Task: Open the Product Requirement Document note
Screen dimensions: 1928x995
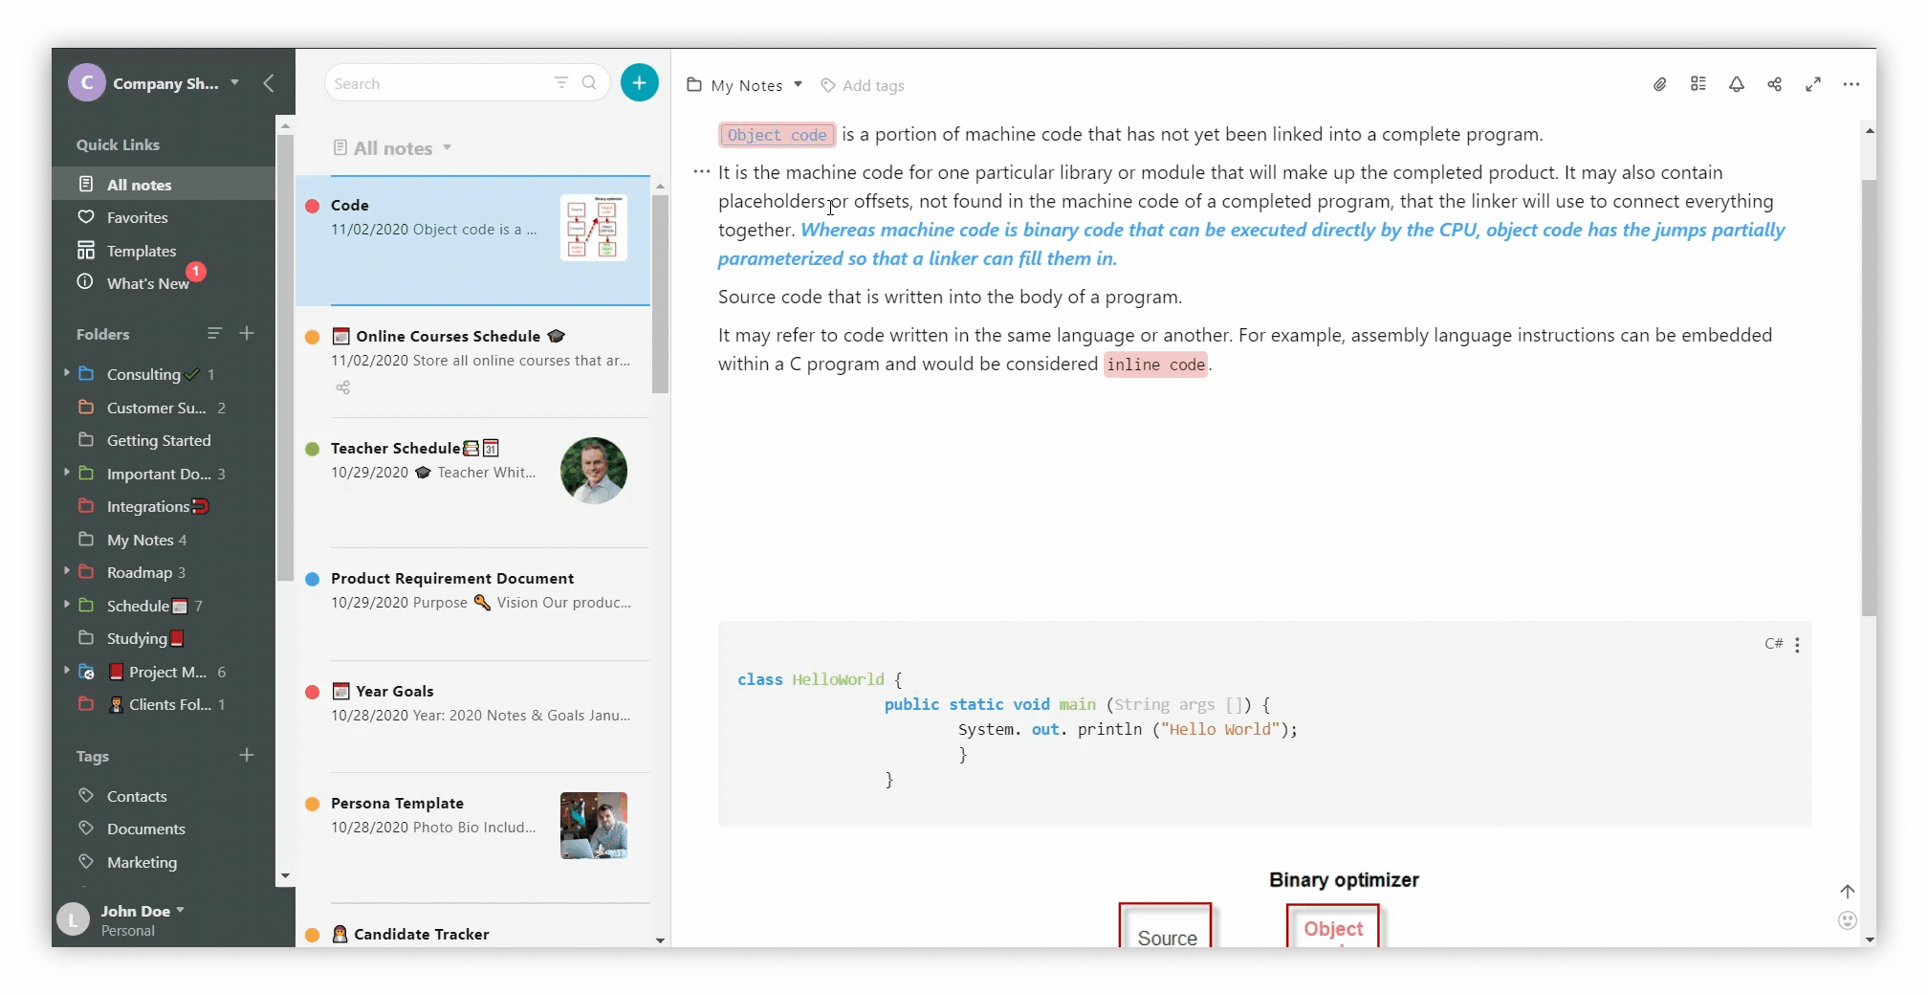Action: pyautogui.click(x=473, y=604)
